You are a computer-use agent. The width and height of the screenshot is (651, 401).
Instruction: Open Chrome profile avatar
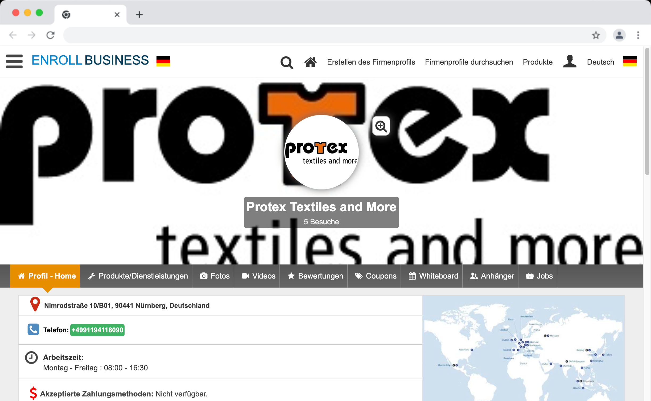(x=619, y=35)
